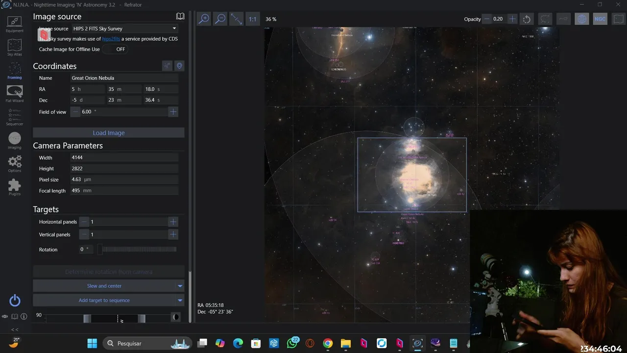The height and width of the screenshot is (353, 627).
Task: Click the blue power connect icon
Action: click(x=15, y=301)
